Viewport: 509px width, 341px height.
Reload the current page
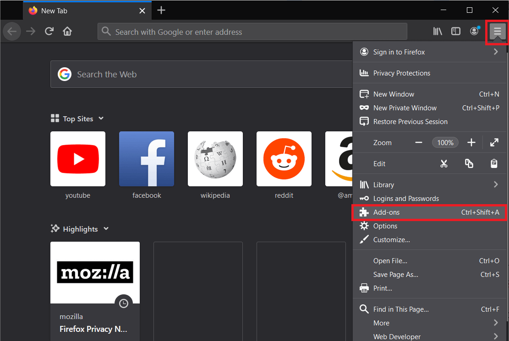pos(49,31)
